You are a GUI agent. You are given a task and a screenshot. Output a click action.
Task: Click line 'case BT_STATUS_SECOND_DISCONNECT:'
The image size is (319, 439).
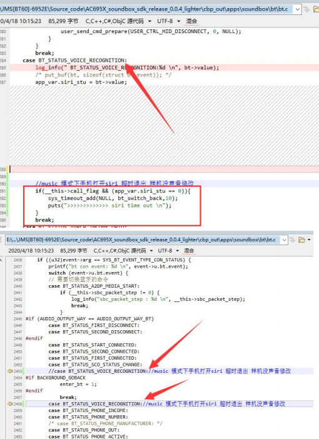pos(95,332)
